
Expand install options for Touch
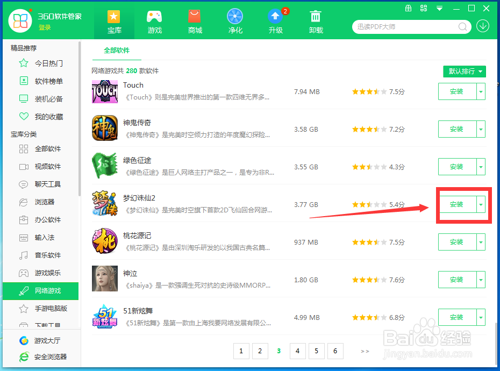coord(481,91)
